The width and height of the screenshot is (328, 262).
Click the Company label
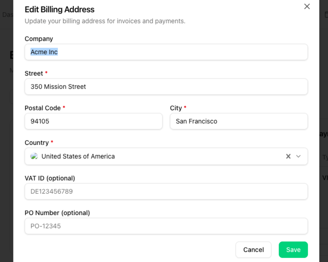(x=39, y=39)
